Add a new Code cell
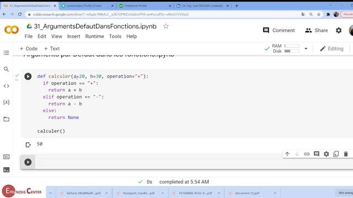This screenshot has width=353, height=198. tap(28, 49)
